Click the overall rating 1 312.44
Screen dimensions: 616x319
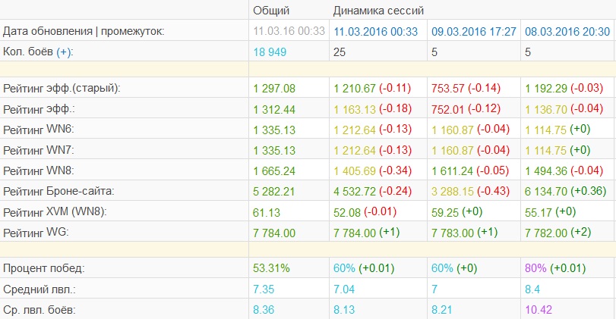(274, 109)
